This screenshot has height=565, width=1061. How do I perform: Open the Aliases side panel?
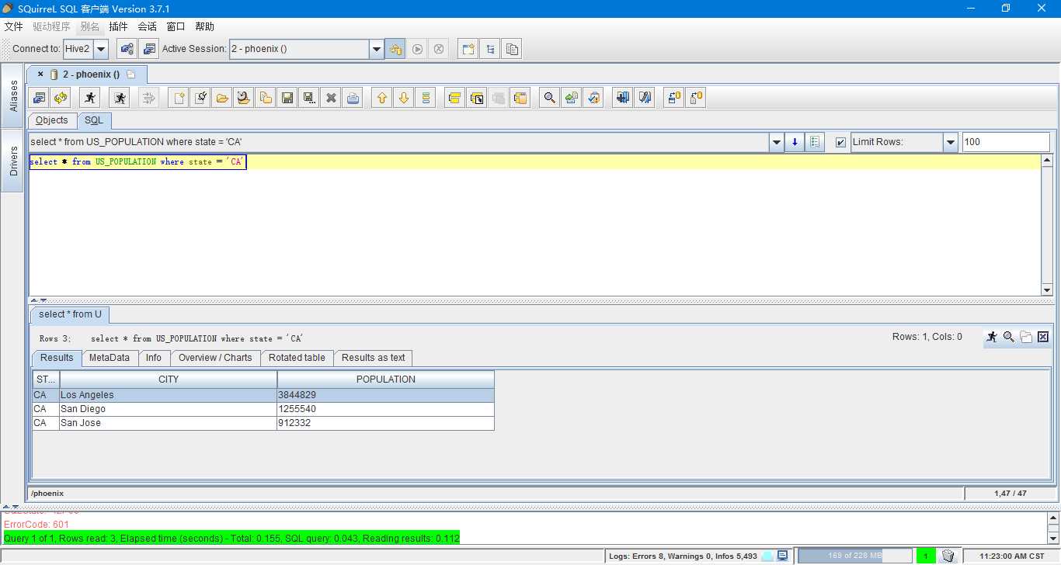[12, 95]
